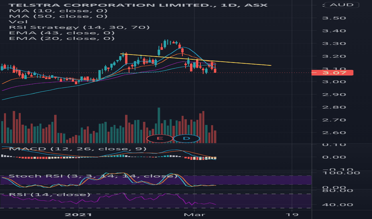Select the yellow descending trendline
The image size is (372, 219).
pyautogui.click(x=196, y=60)
